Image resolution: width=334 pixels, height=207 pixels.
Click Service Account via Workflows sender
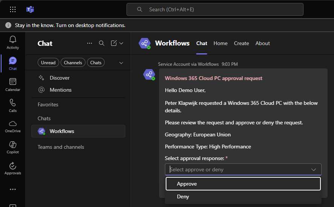click(188, 64)
